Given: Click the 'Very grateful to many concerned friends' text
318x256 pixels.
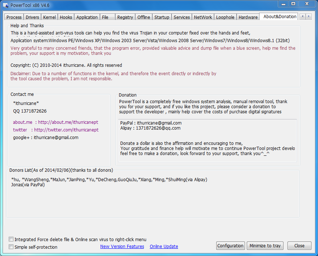Looking at the screenshot, I should 153,51.
